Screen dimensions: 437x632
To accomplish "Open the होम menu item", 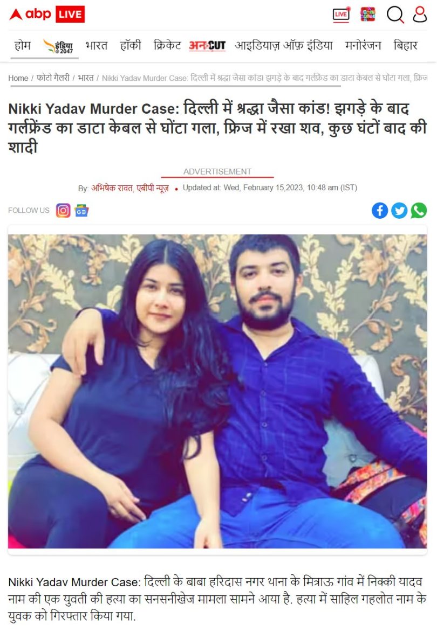I will tap(23, 45).
